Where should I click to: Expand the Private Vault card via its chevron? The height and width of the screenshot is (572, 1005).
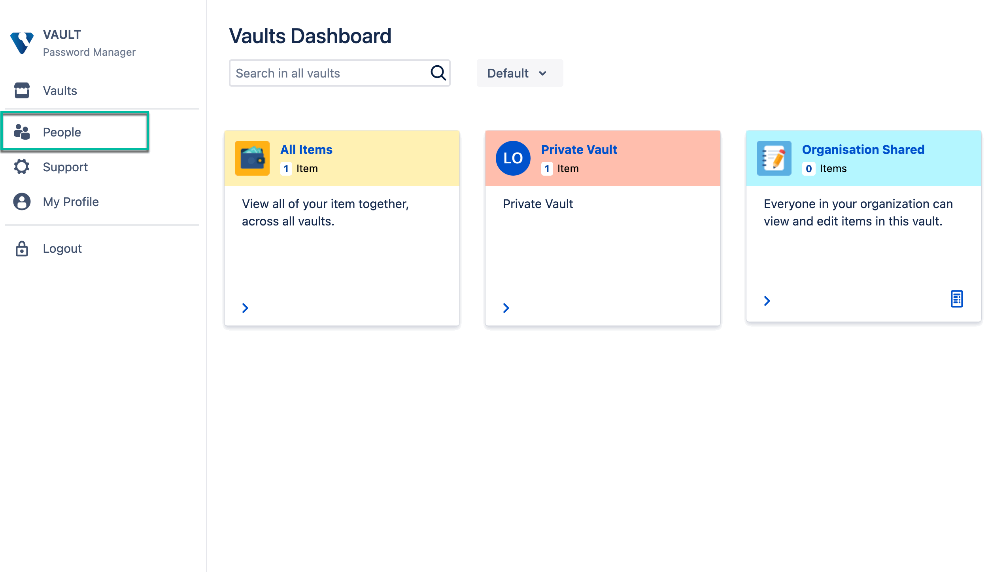506,308
